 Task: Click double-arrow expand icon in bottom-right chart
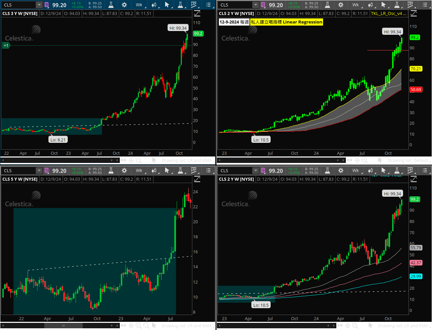point(340,326)
